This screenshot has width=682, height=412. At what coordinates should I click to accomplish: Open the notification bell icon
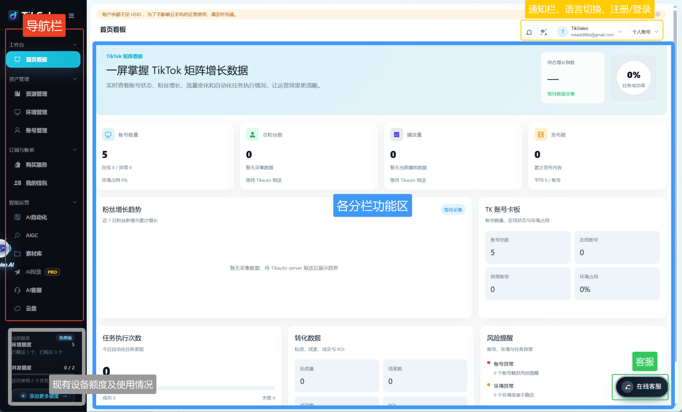tap(529, 32)
